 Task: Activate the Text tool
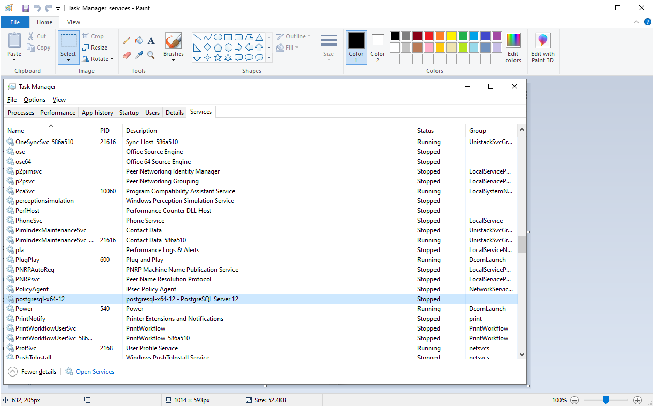[151, 40]
